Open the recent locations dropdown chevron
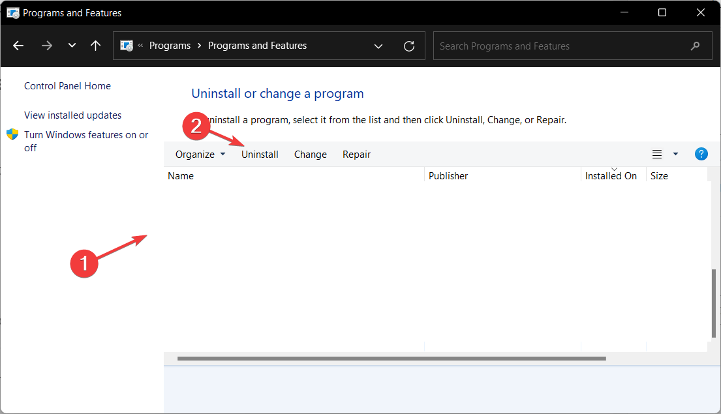This screenshot has width=721, height=414. [x=72, y=46]
